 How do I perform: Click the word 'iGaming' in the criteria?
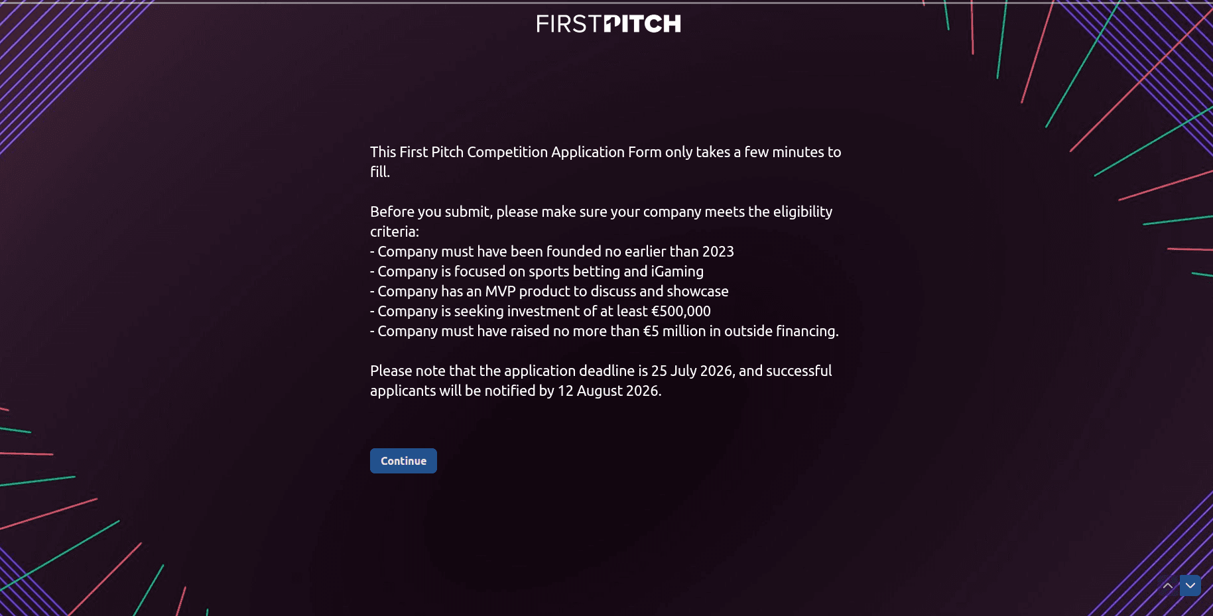pyautogui.click(x=677, y=271)
